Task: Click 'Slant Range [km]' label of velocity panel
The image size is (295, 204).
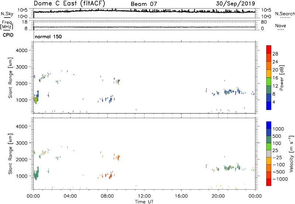Action: click(x=10, y=154)
